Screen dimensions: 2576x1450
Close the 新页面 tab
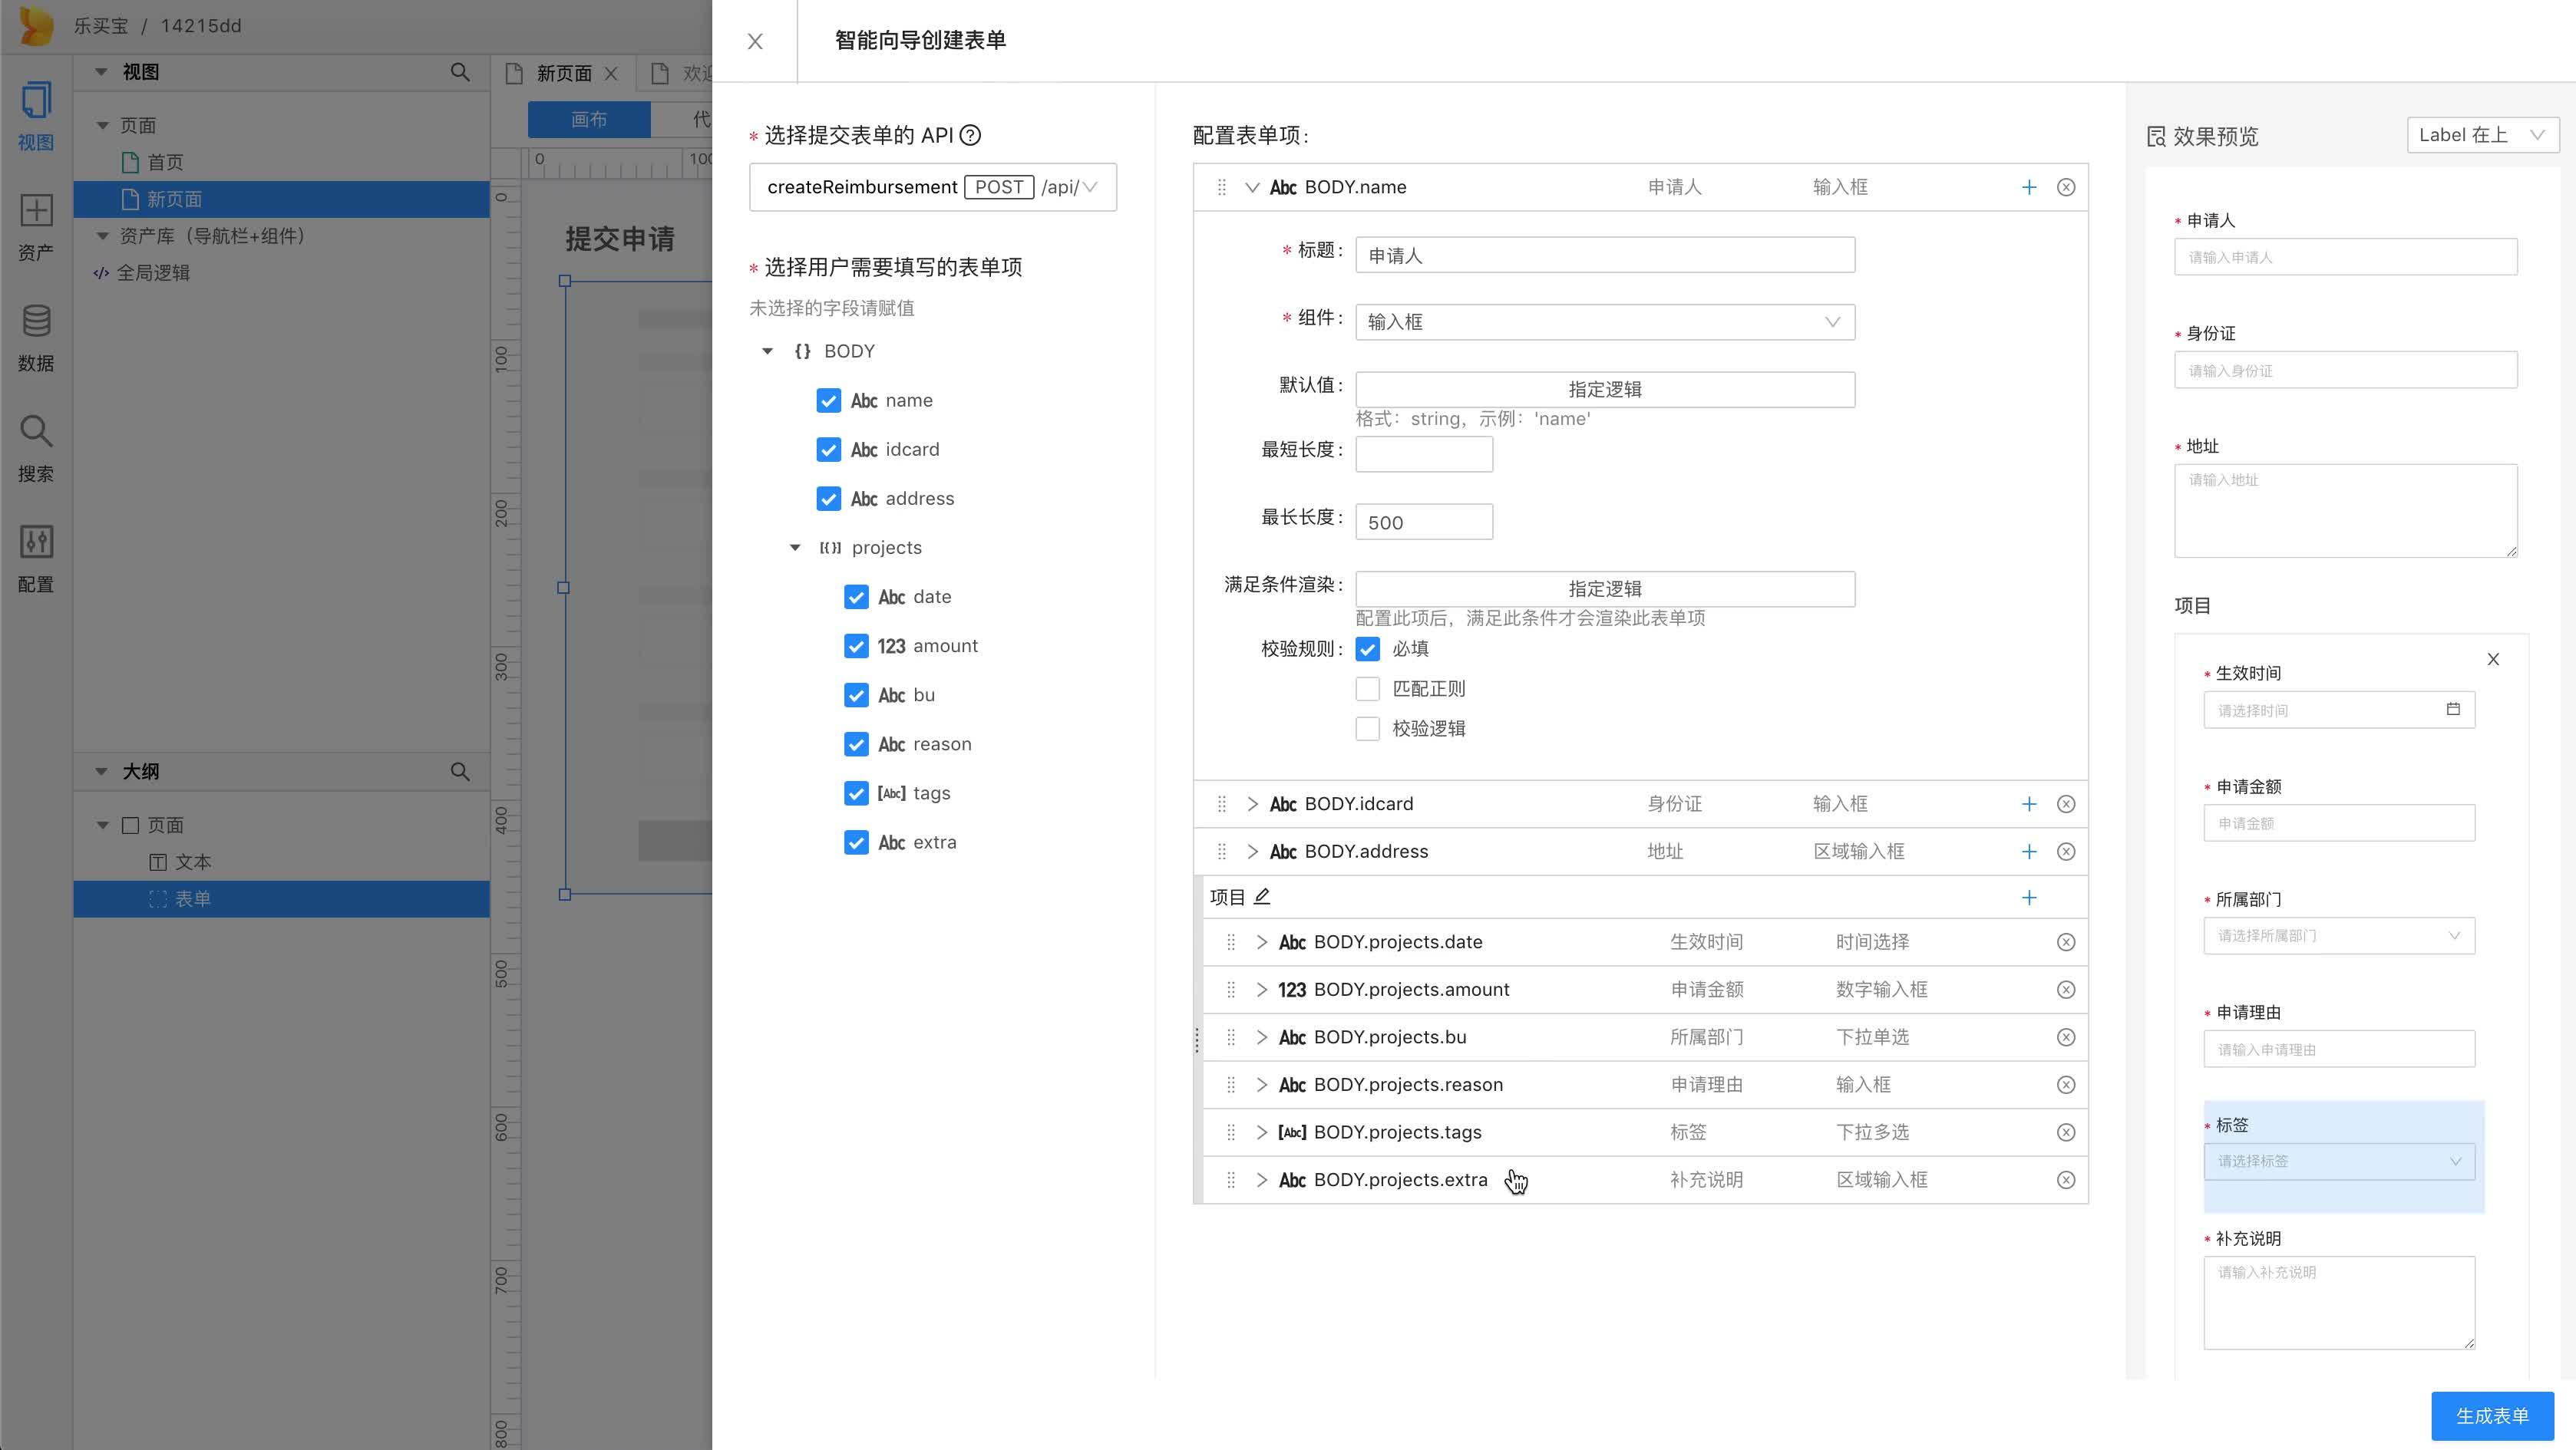pyautogui.click(x=611, y=73)
